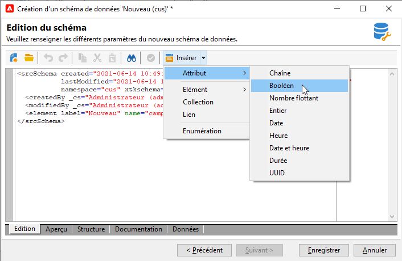Click the Précédent button

204,250
